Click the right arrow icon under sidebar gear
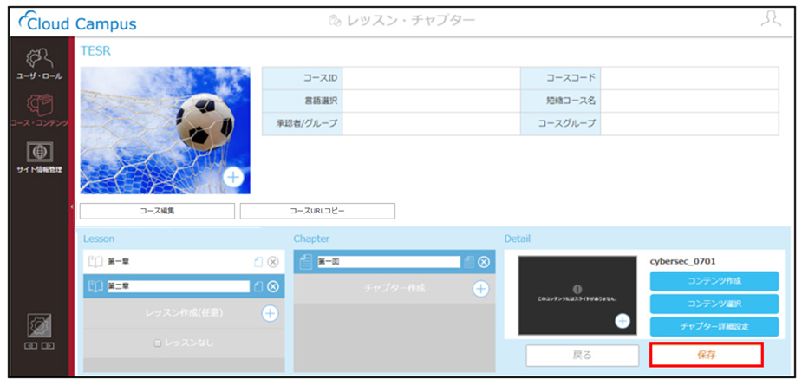 point(48,345)
